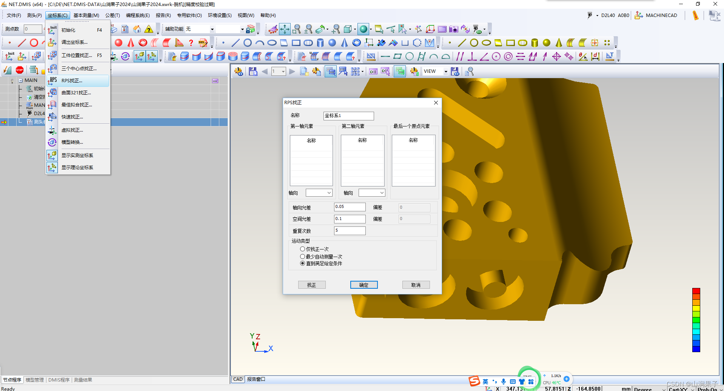The width and height of the screenshot is (724, 391).
Task: Click the pan/move view arrows icon
Action: tap(285, 29)
